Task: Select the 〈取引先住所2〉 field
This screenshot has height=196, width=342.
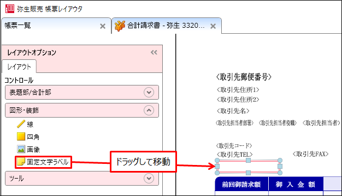Action: tap(238, 100)
